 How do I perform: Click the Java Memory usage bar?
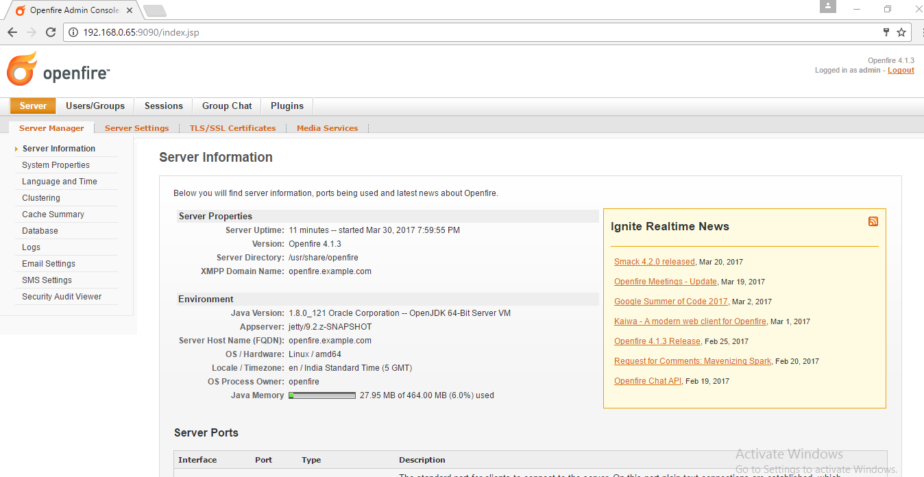point(322,395)
